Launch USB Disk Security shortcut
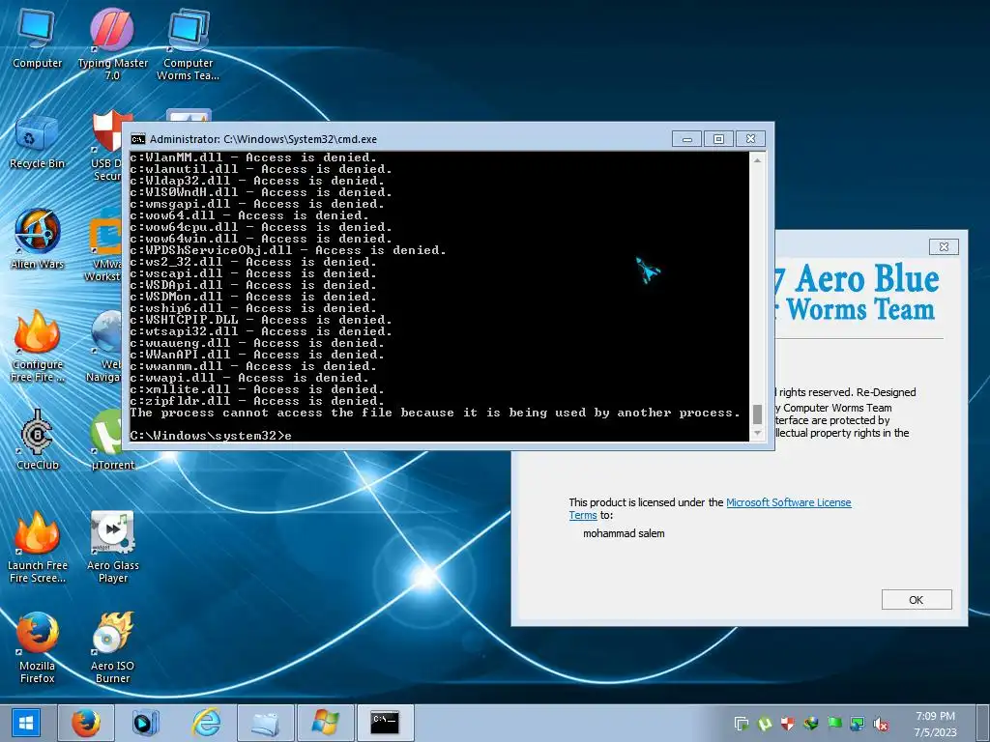Viewport: 990px width, 742px height. 106,145
